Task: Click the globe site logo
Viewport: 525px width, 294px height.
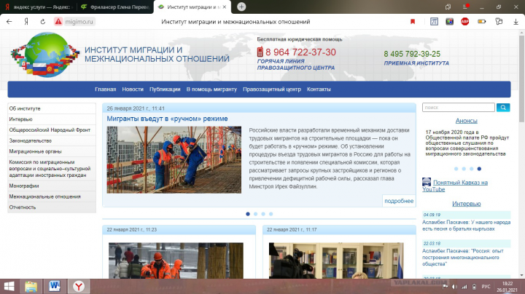Action: 45,55
